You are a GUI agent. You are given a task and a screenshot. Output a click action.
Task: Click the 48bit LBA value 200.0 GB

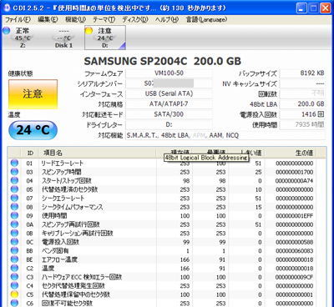[302, 104]
